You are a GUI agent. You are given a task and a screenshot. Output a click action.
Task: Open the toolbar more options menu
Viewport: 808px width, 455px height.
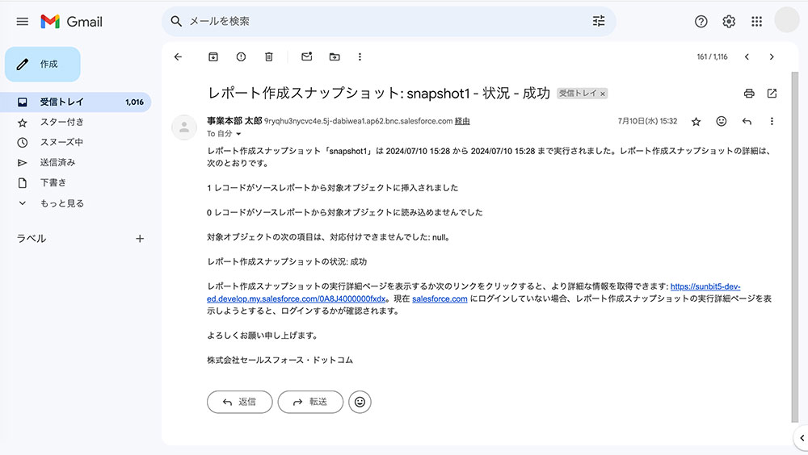[x=360, y=57]
